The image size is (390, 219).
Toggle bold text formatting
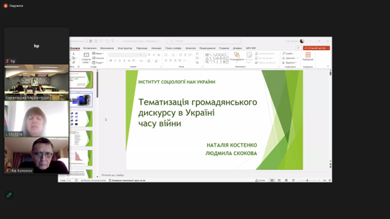111,61
